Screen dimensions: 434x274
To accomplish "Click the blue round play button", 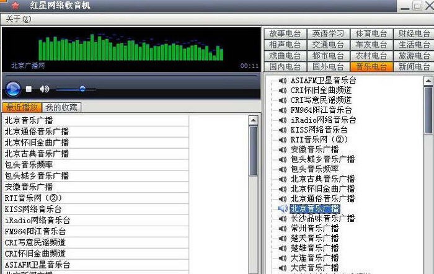I will [x=13, y=89].
